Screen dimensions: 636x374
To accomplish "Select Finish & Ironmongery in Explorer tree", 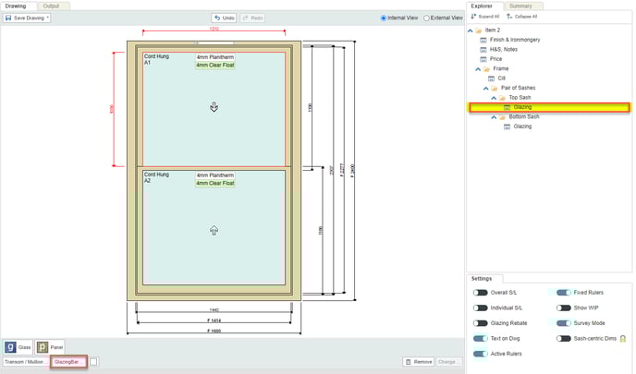I will click(515, 40).
